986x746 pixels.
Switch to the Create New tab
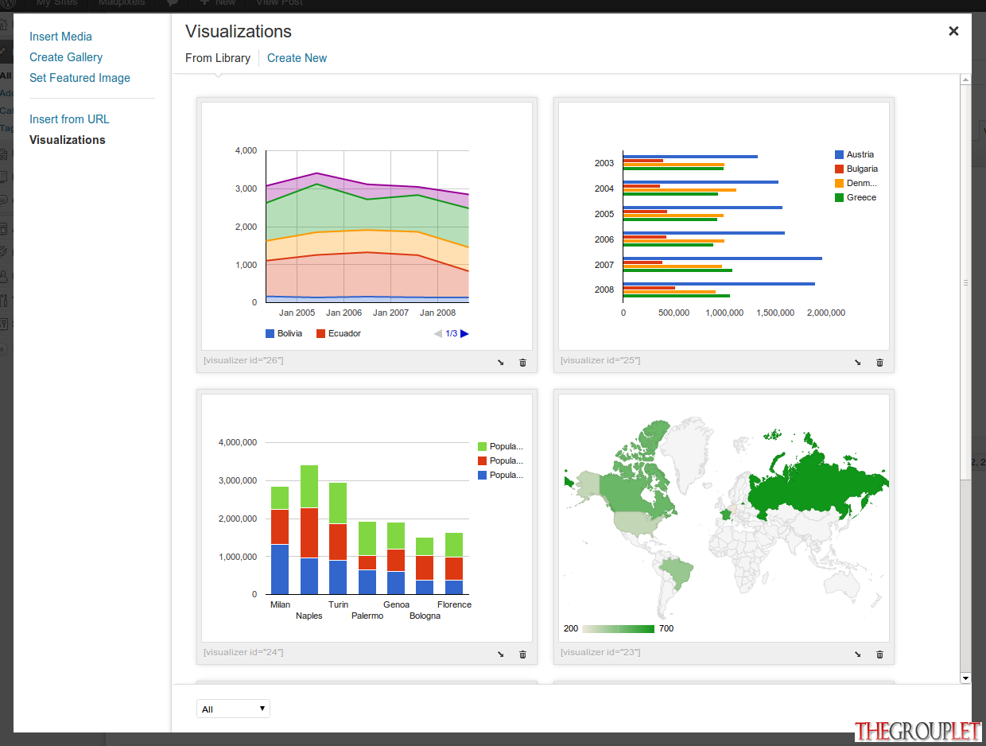pos(297,58)
